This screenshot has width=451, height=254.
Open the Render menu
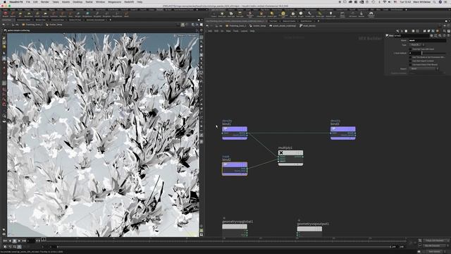[x=45, y=1]
